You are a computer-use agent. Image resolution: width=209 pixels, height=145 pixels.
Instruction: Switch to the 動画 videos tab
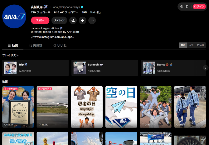[x=13, y=46]
